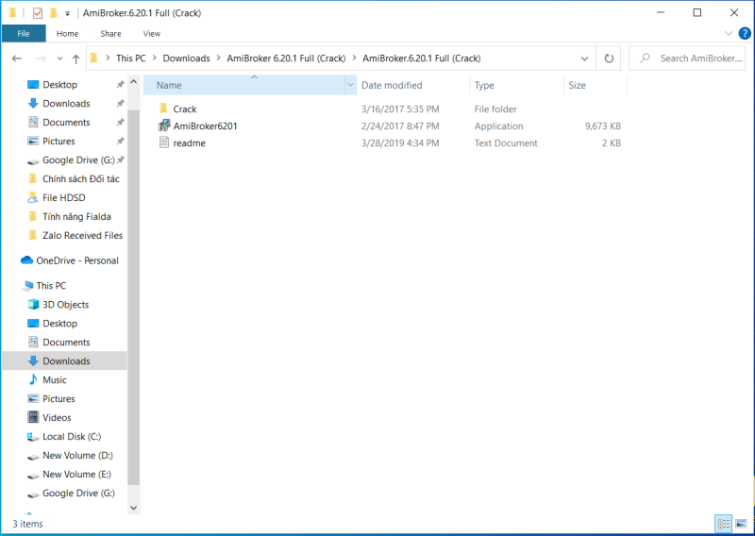Open the Customize Quick Access Toolbar dropdown
This screenshot has height=536, width=755.
[x=68, y=13]
